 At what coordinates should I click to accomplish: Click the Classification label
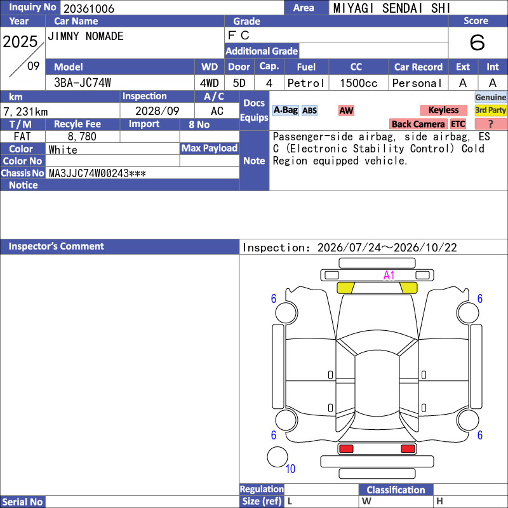click(396, 490)
